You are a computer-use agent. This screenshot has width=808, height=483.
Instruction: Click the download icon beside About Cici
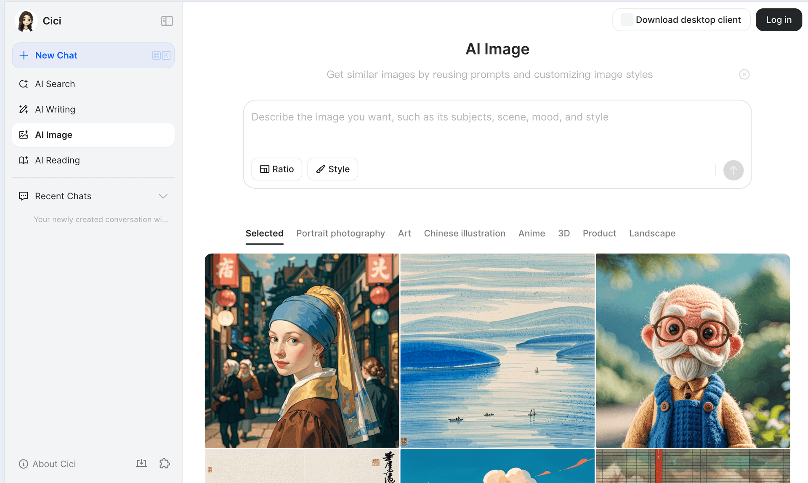coord(141,463)
